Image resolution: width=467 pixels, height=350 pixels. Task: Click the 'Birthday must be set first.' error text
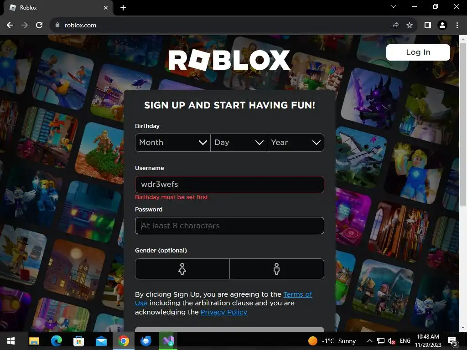tap(172, 197)
